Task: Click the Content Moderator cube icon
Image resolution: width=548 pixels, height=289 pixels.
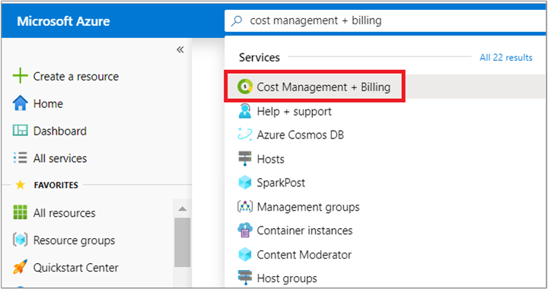Action: tap(244, 255)
